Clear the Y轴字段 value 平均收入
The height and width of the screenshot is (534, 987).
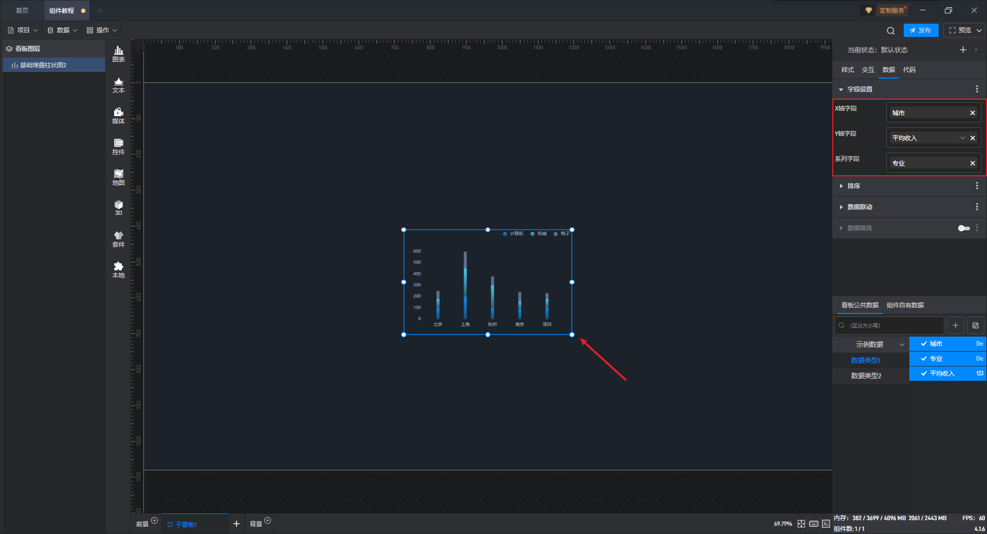973,138
